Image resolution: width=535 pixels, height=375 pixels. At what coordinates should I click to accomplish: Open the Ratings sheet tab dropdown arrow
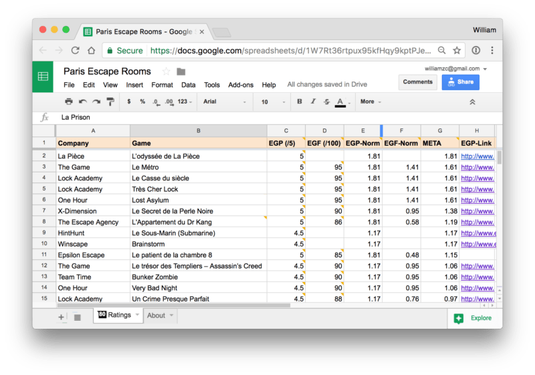pyautogui.click(x=137, y=315)
